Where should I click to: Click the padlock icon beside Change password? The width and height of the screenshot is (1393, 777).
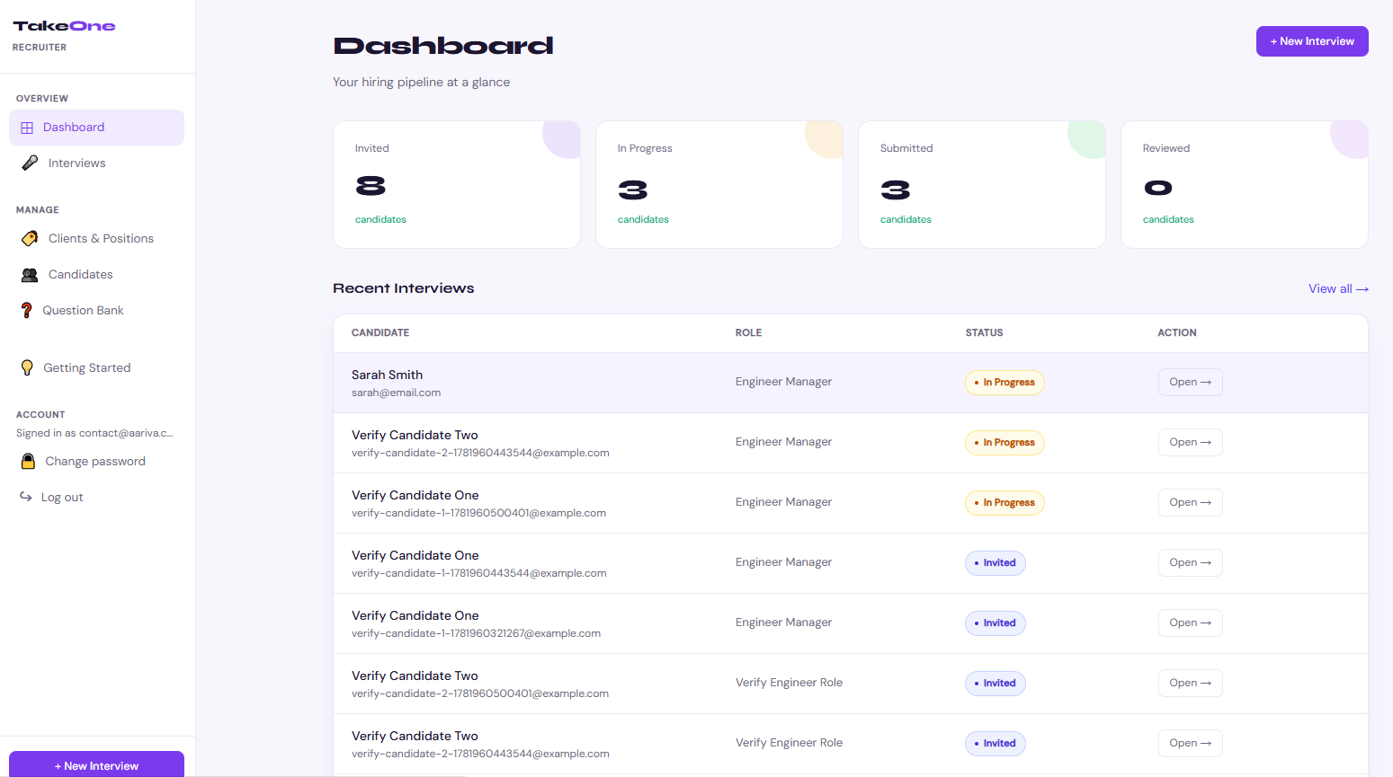click(x=29, y=461)
